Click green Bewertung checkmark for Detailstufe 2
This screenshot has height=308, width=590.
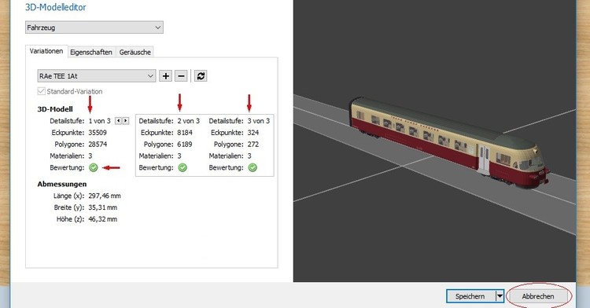tap(183, 167)
